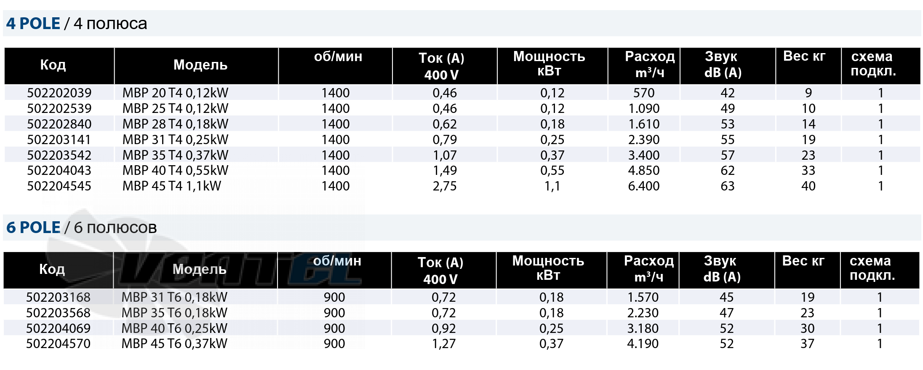
Task: Click airflow value 4.850 in 4 pole table
Action: (x=644, y=170)
